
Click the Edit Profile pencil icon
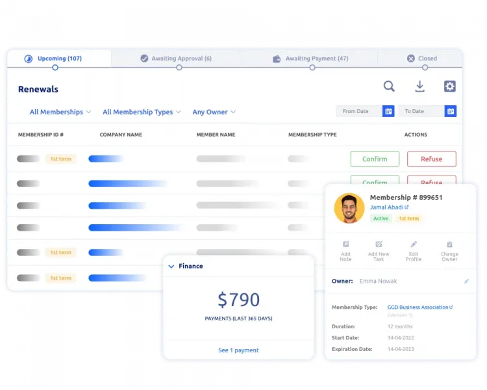pos(414,244)
